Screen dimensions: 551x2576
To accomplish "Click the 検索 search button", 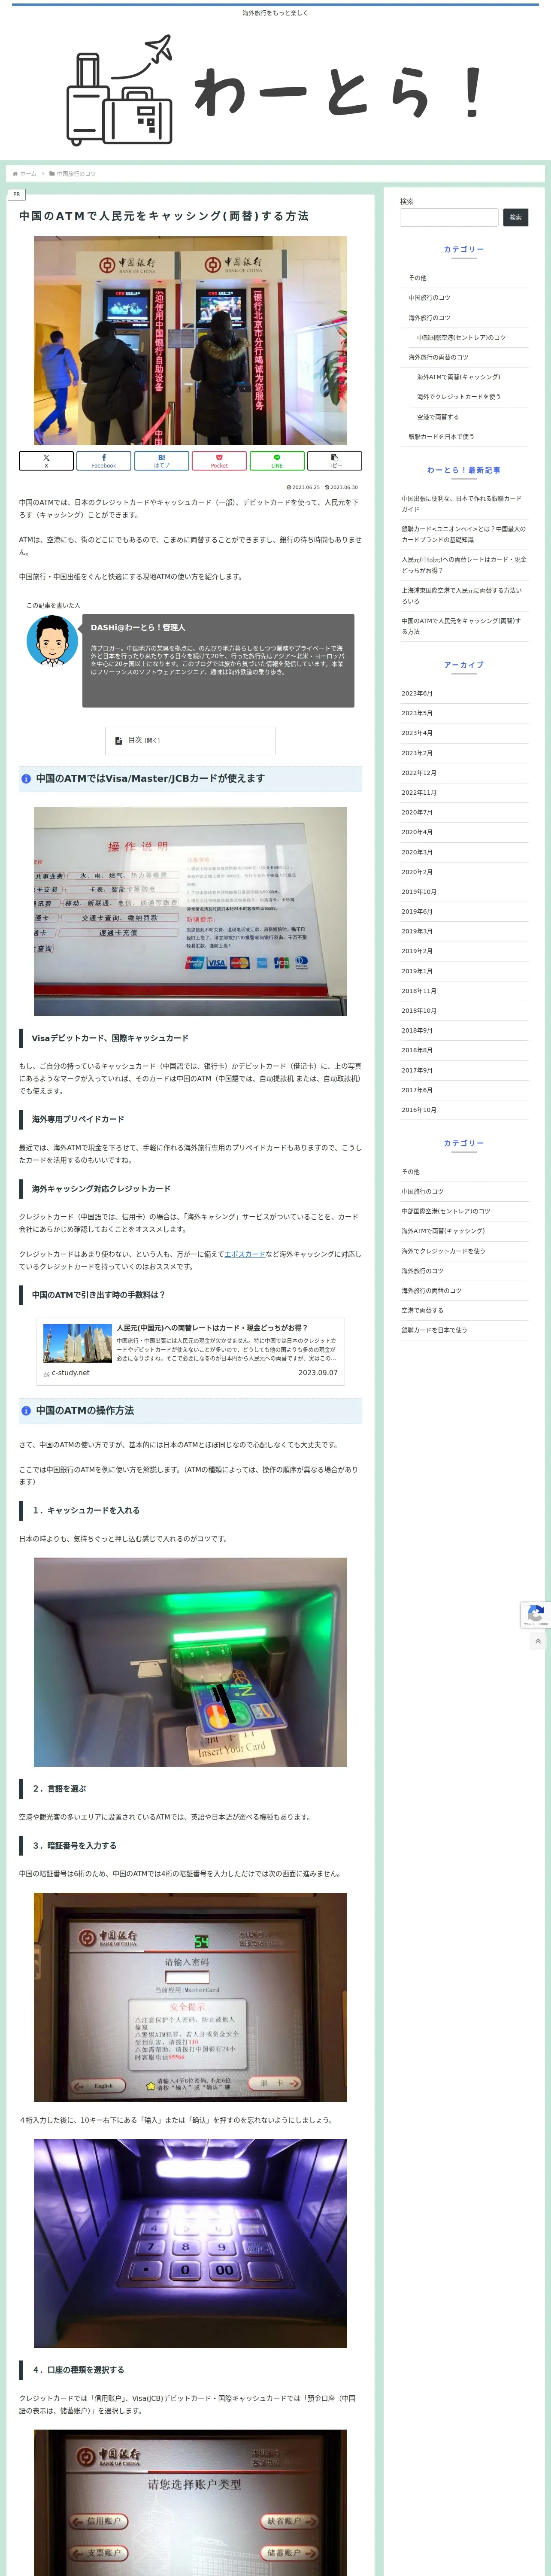I will point(515,217).
